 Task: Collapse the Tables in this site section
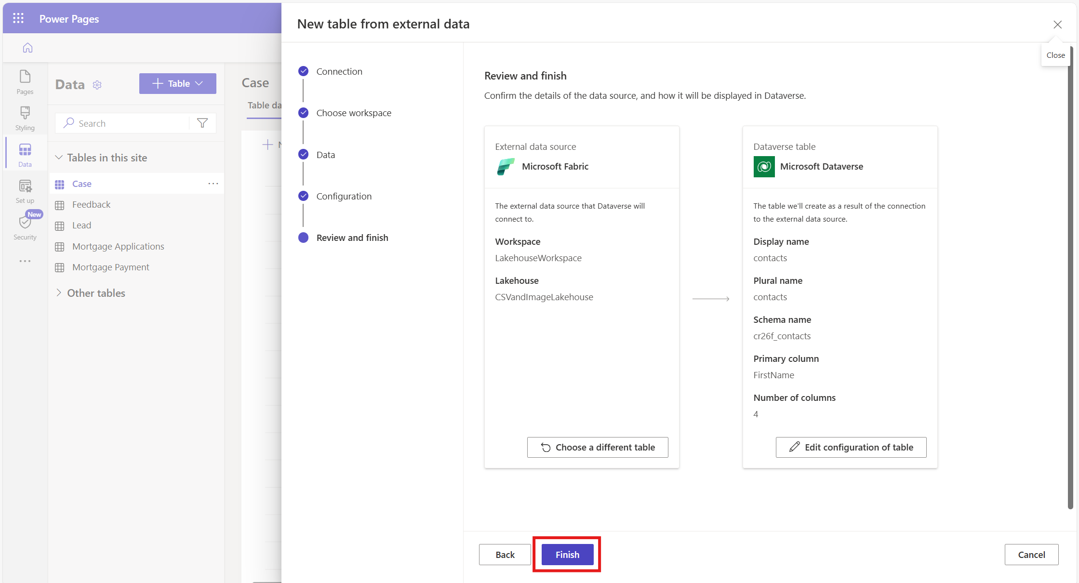point(59,158)
